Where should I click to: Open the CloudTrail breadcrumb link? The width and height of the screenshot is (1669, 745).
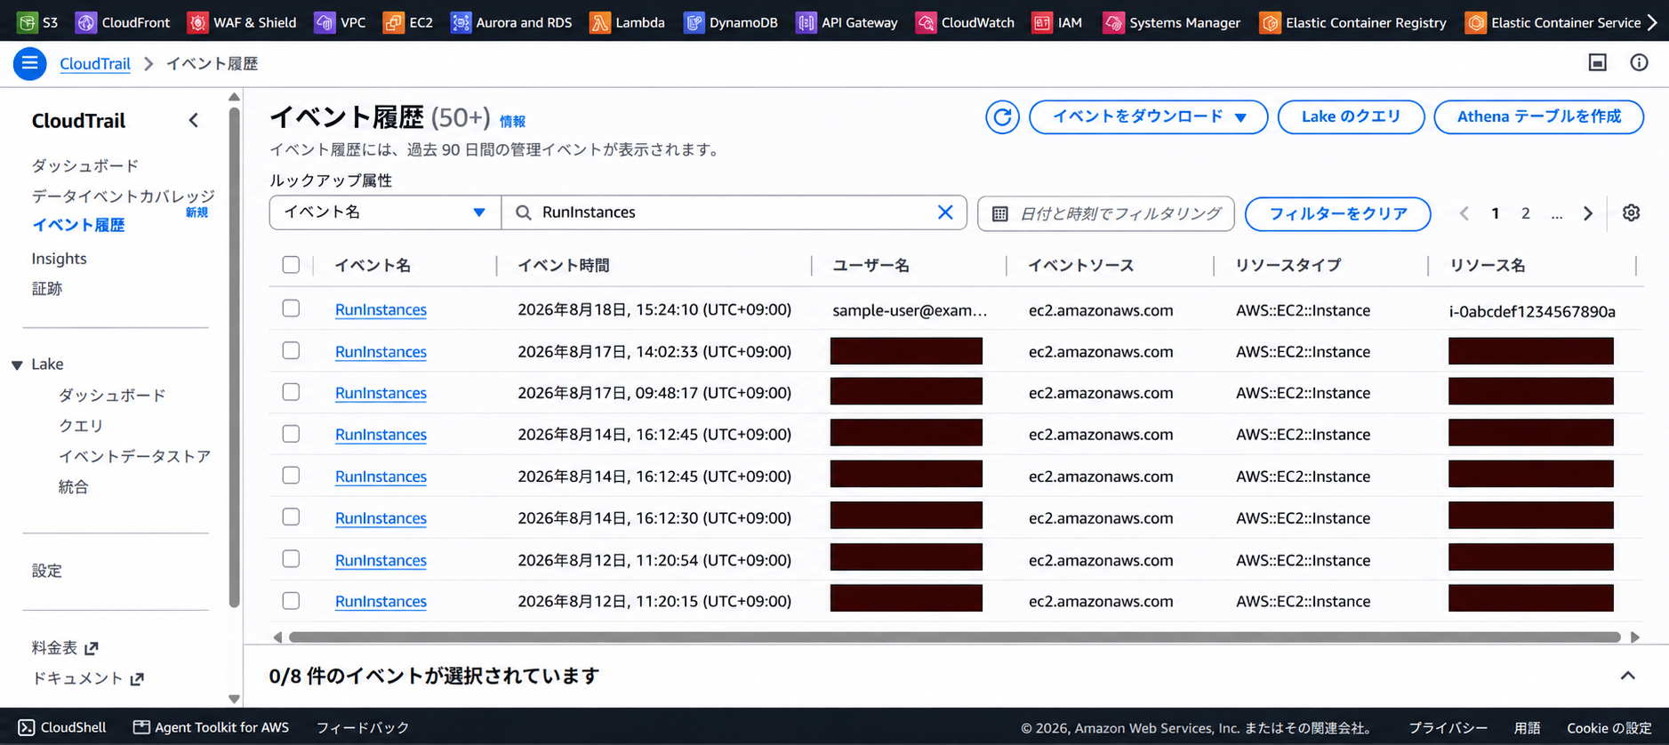(95, 64)
